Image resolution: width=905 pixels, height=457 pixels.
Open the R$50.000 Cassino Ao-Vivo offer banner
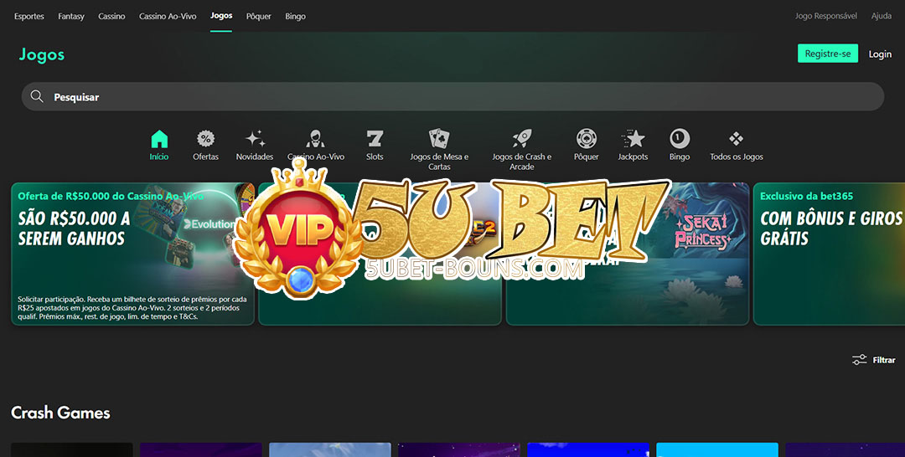[x=132, y=254]
